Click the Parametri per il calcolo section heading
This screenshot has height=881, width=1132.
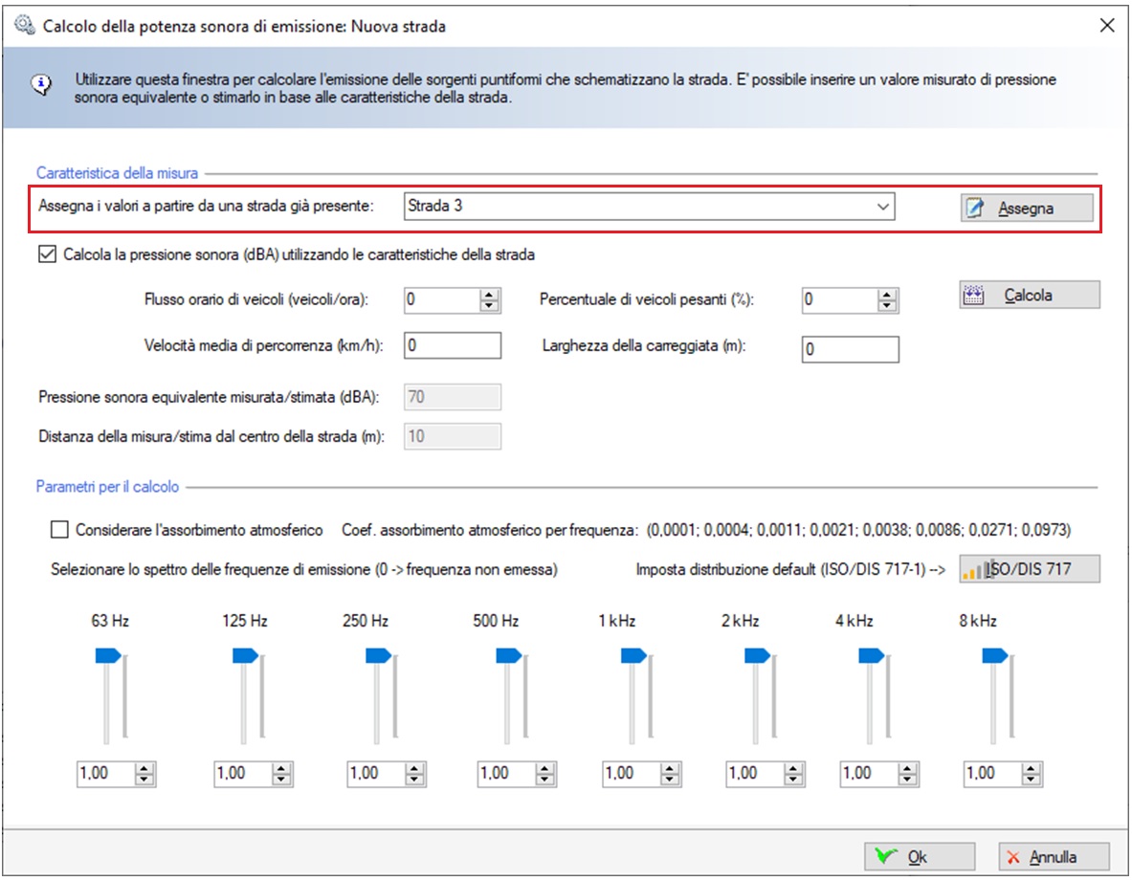coord(107,486)
